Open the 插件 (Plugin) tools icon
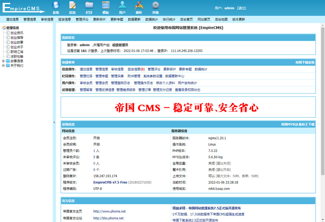 pyautogui.click(x=139, y=5)
